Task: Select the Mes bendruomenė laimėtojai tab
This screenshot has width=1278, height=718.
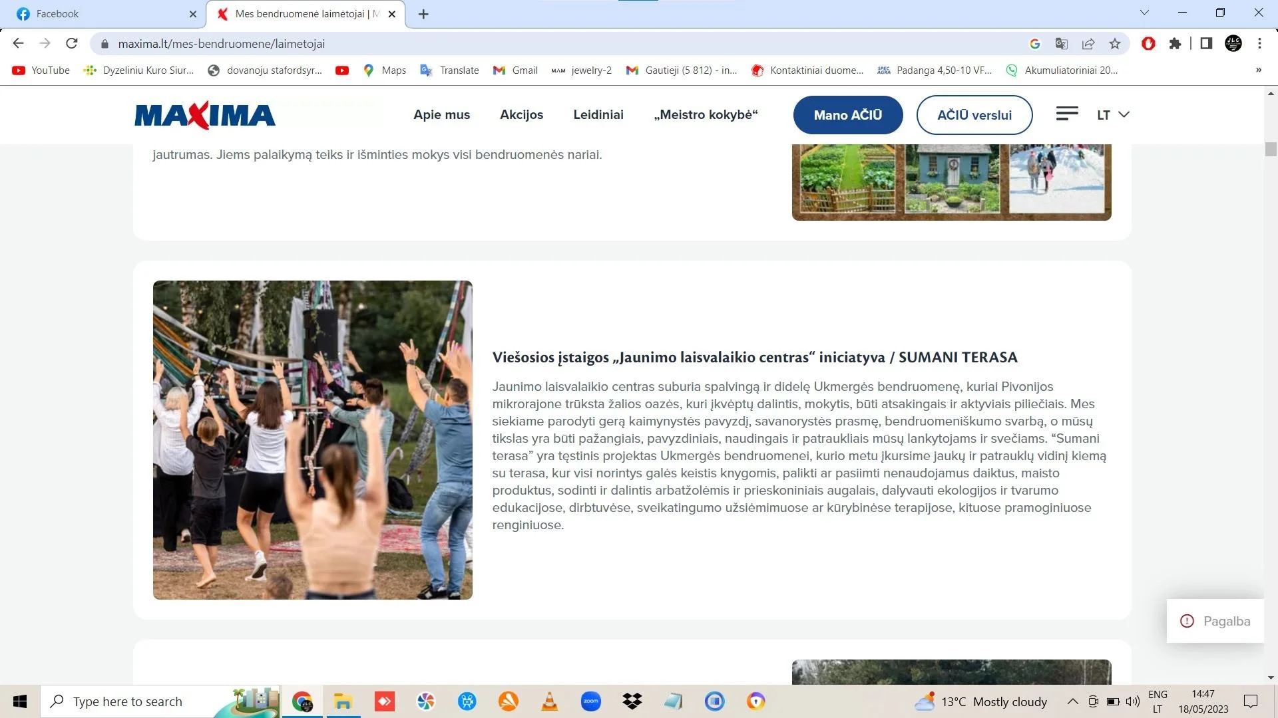Action: click(x=306, y=14)
